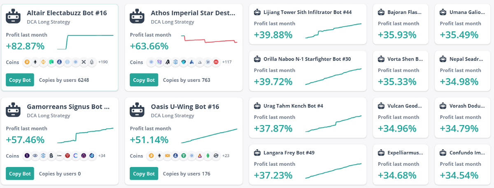Copy the Gamorreans Signus Bot

click(x=20, y=174)
